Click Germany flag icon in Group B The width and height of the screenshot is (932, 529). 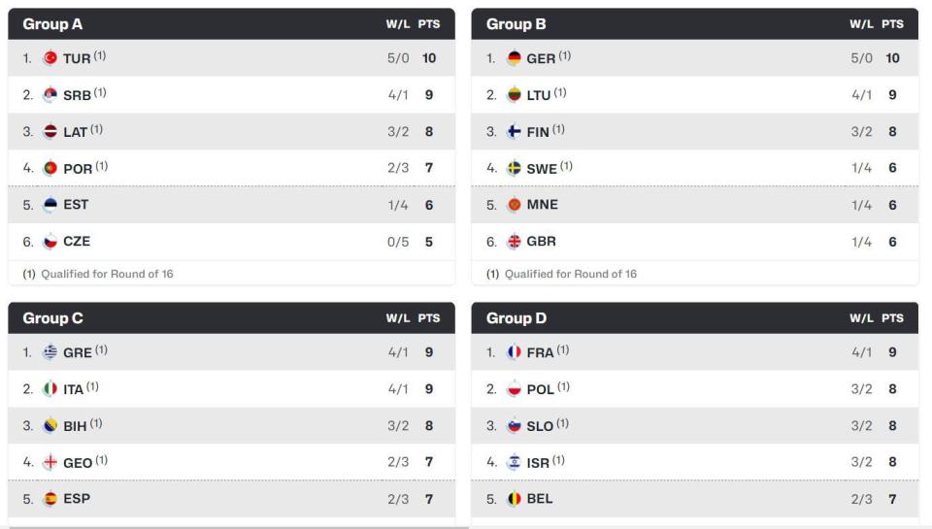pyautogui.click(x=515, y=57)
